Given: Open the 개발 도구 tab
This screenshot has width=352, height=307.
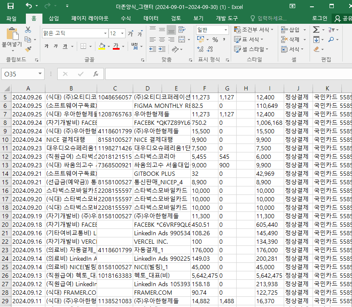Looking at the screenshot, I should coord(227,18).
